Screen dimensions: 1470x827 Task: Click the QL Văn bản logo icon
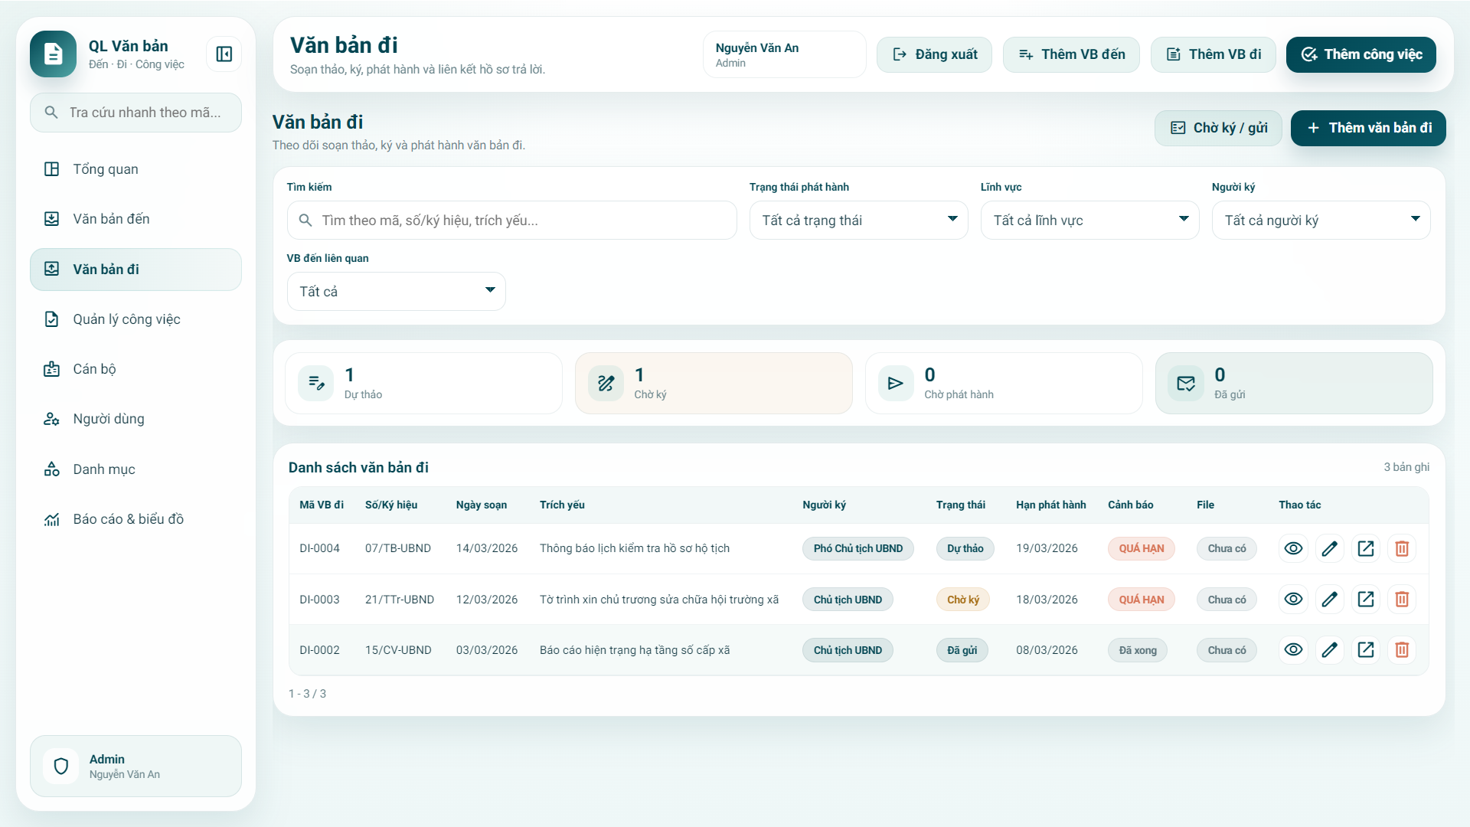point(53,54)
